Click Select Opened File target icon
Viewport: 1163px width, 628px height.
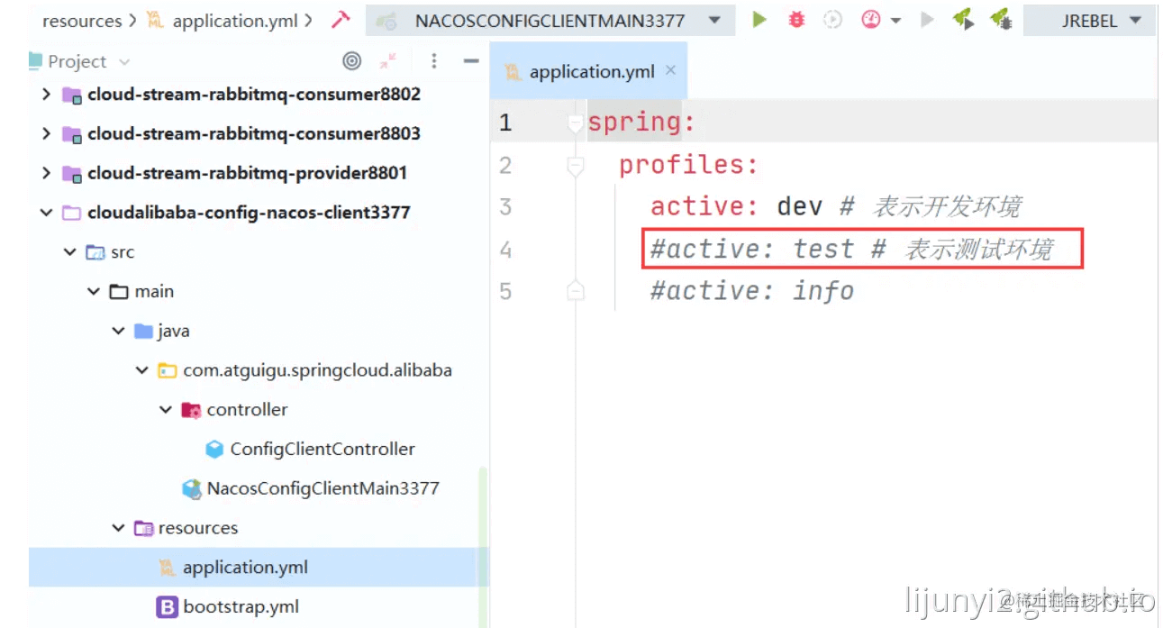click(352, 61)
